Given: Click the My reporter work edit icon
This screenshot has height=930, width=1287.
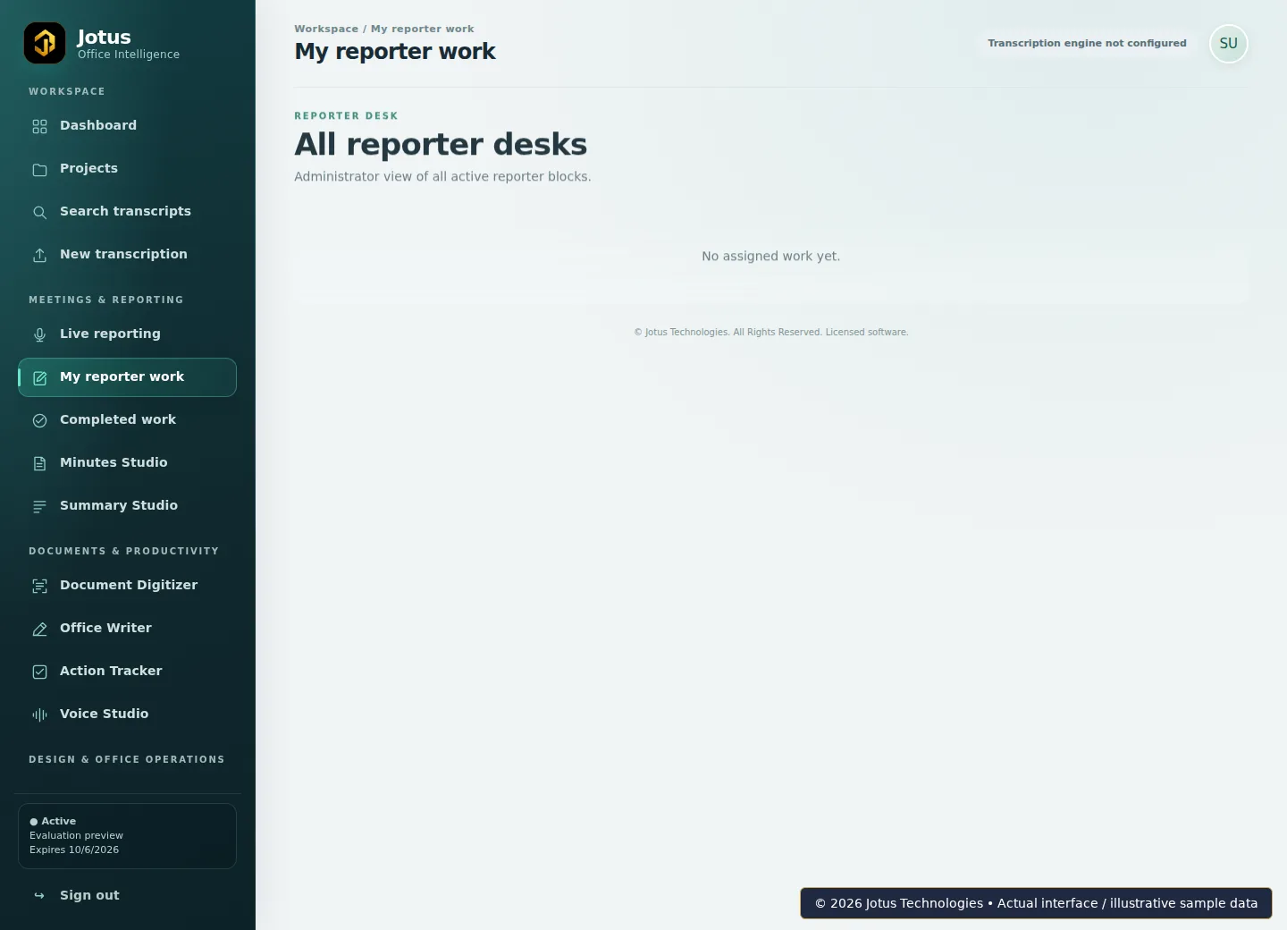Looking at the screenshot, I should pyautogui.click(x=39, y=377).
